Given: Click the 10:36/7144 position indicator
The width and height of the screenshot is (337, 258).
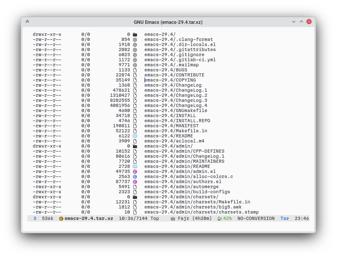Looking at the screenshot, I should click(x=133, y=219).
